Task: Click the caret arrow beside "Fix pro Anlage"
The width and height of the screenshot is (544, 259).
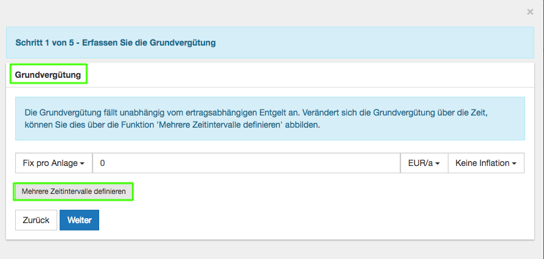Action: pyautogui.click(x=82, y=164)
